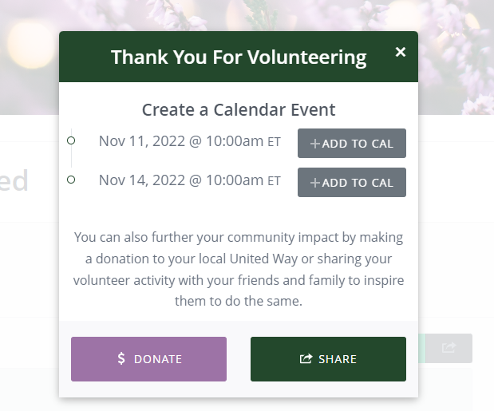Click the Create a Calendar Event heading
This screenshot has height=411, width=494.
coord(239,110)
